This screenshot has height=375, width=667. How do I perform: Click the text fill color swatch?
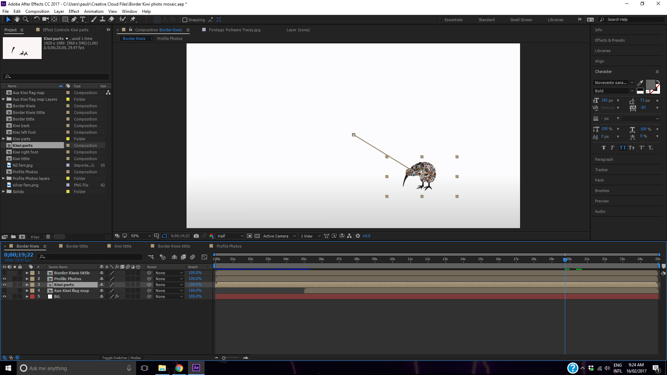(650, 84)
